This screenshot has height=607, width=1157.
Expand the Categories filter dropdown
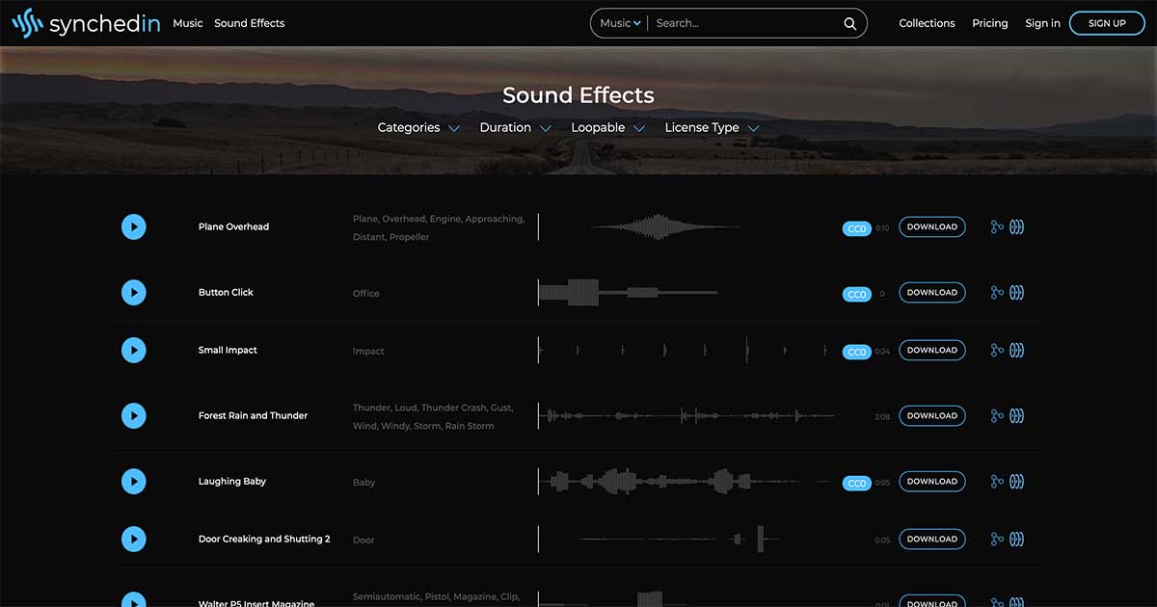(418, 128)
